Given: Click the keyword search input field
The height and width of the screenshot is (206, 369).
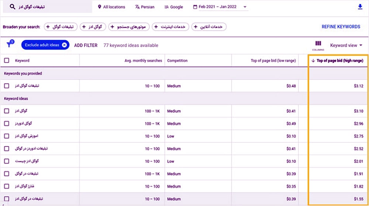Looking at the screenshot, I should 48,7.
